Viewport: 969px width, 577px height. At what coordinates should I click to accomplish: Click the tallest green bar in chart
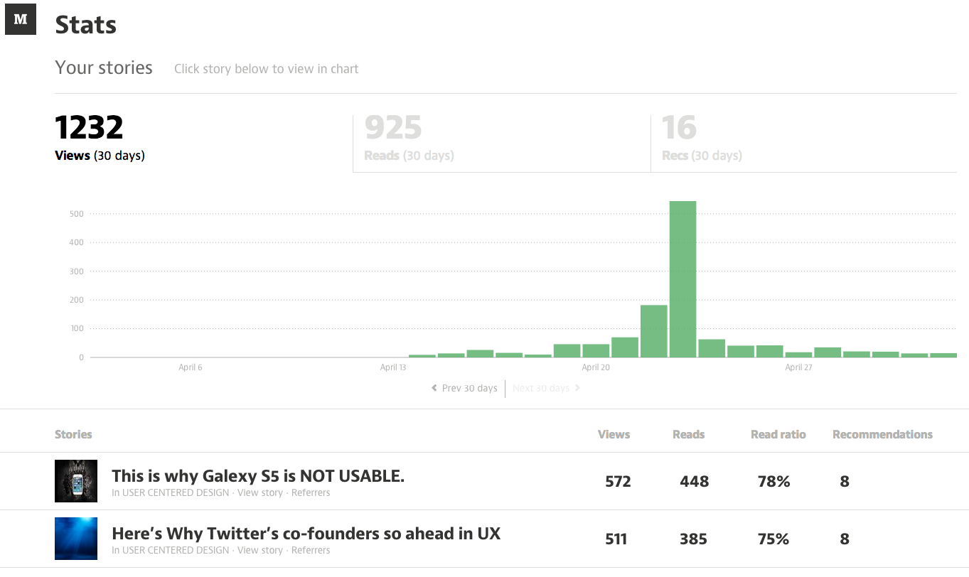(682, 279)
